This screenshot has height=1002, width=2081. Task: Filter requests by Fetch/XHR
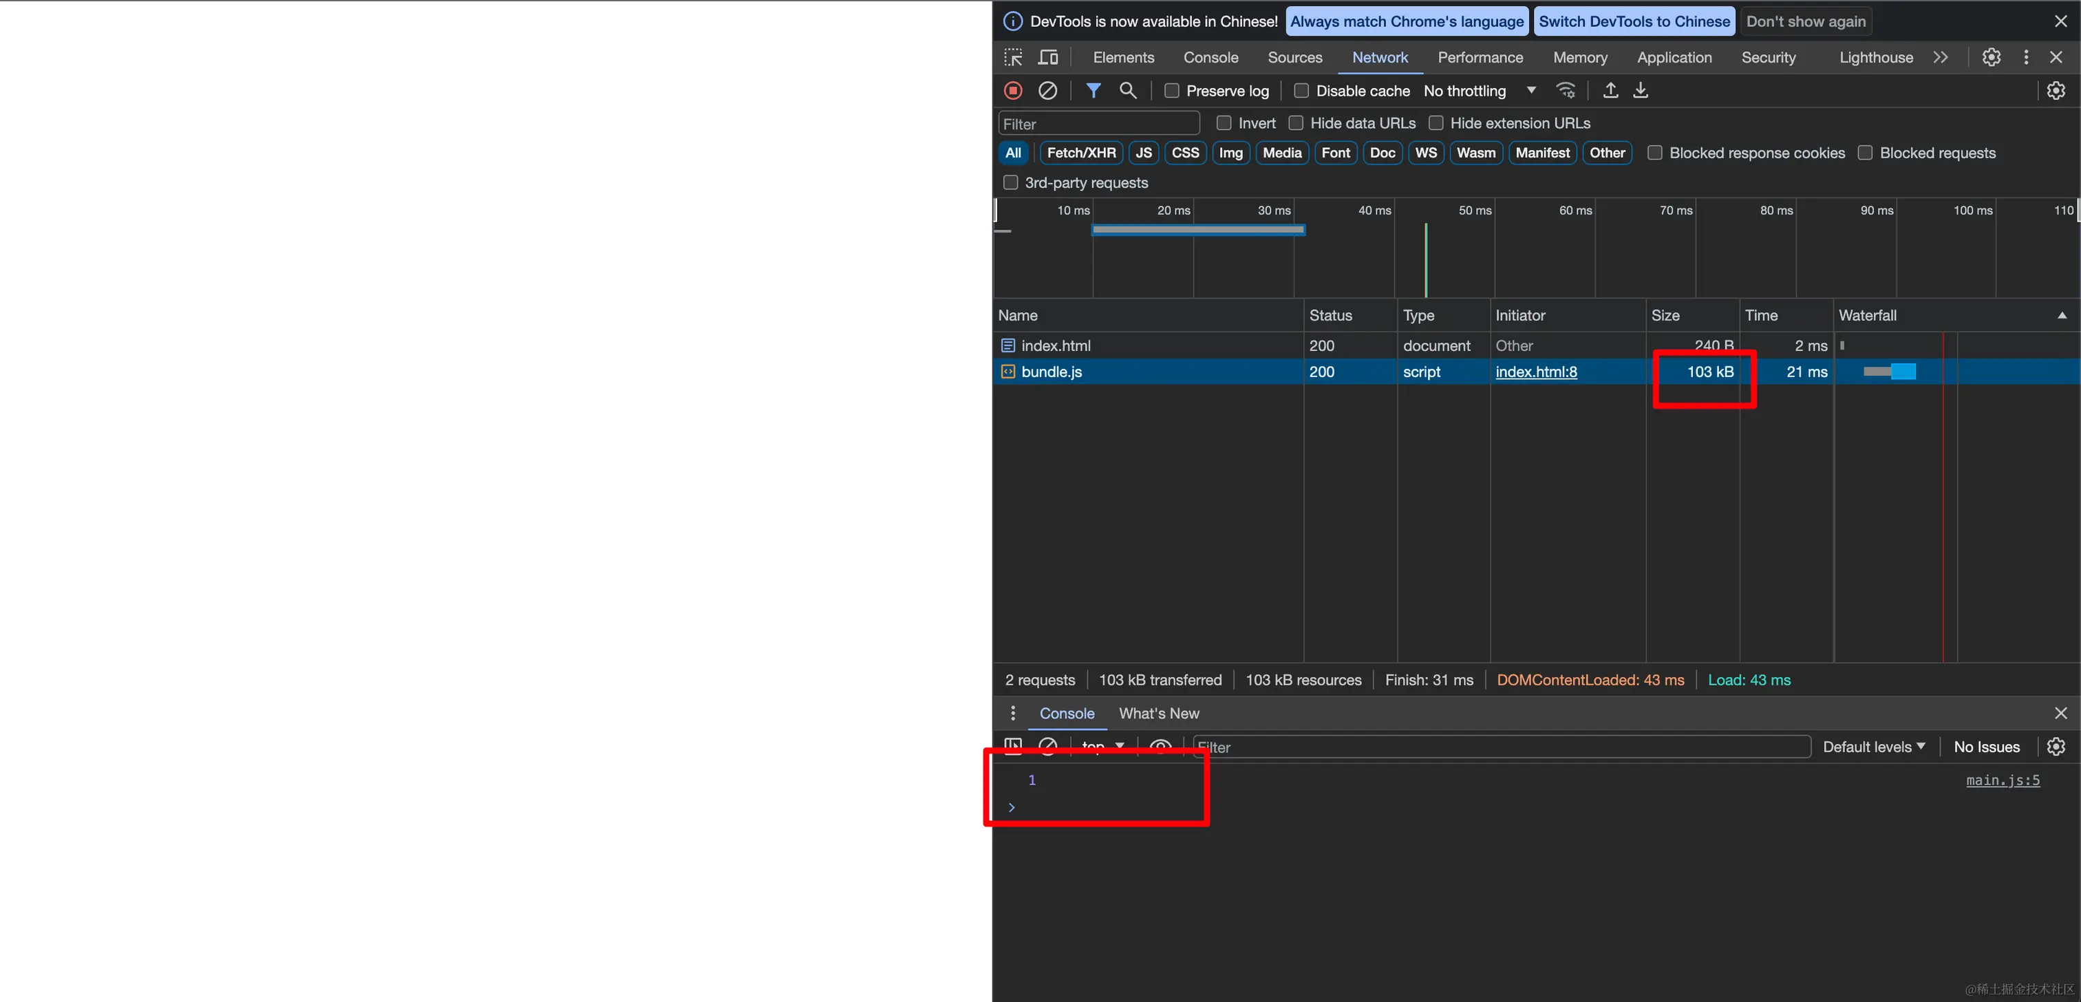coord(1081,153)
